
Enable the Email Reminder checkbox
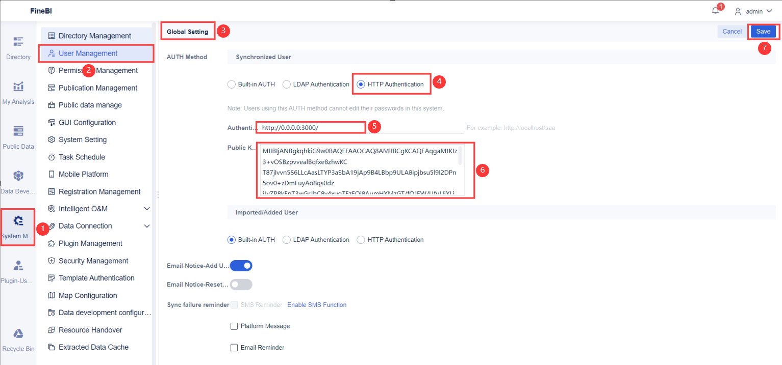[234, 347]
